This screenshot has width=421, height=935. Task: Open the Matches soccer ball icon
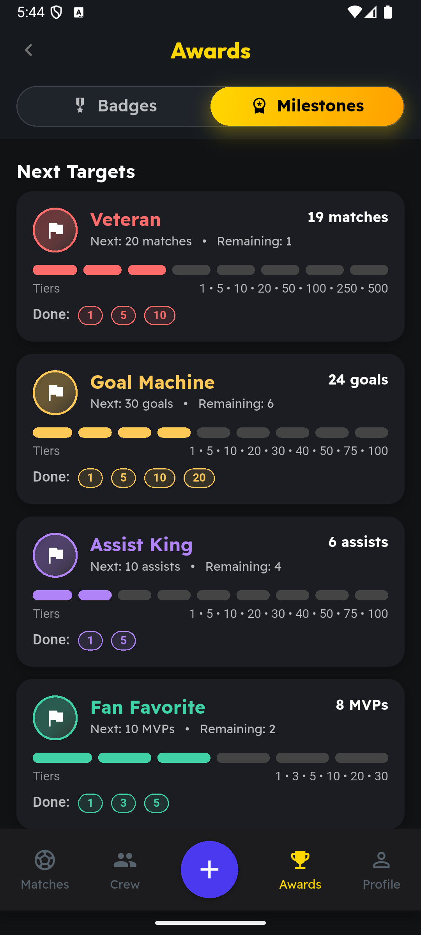tap(44, 861)
